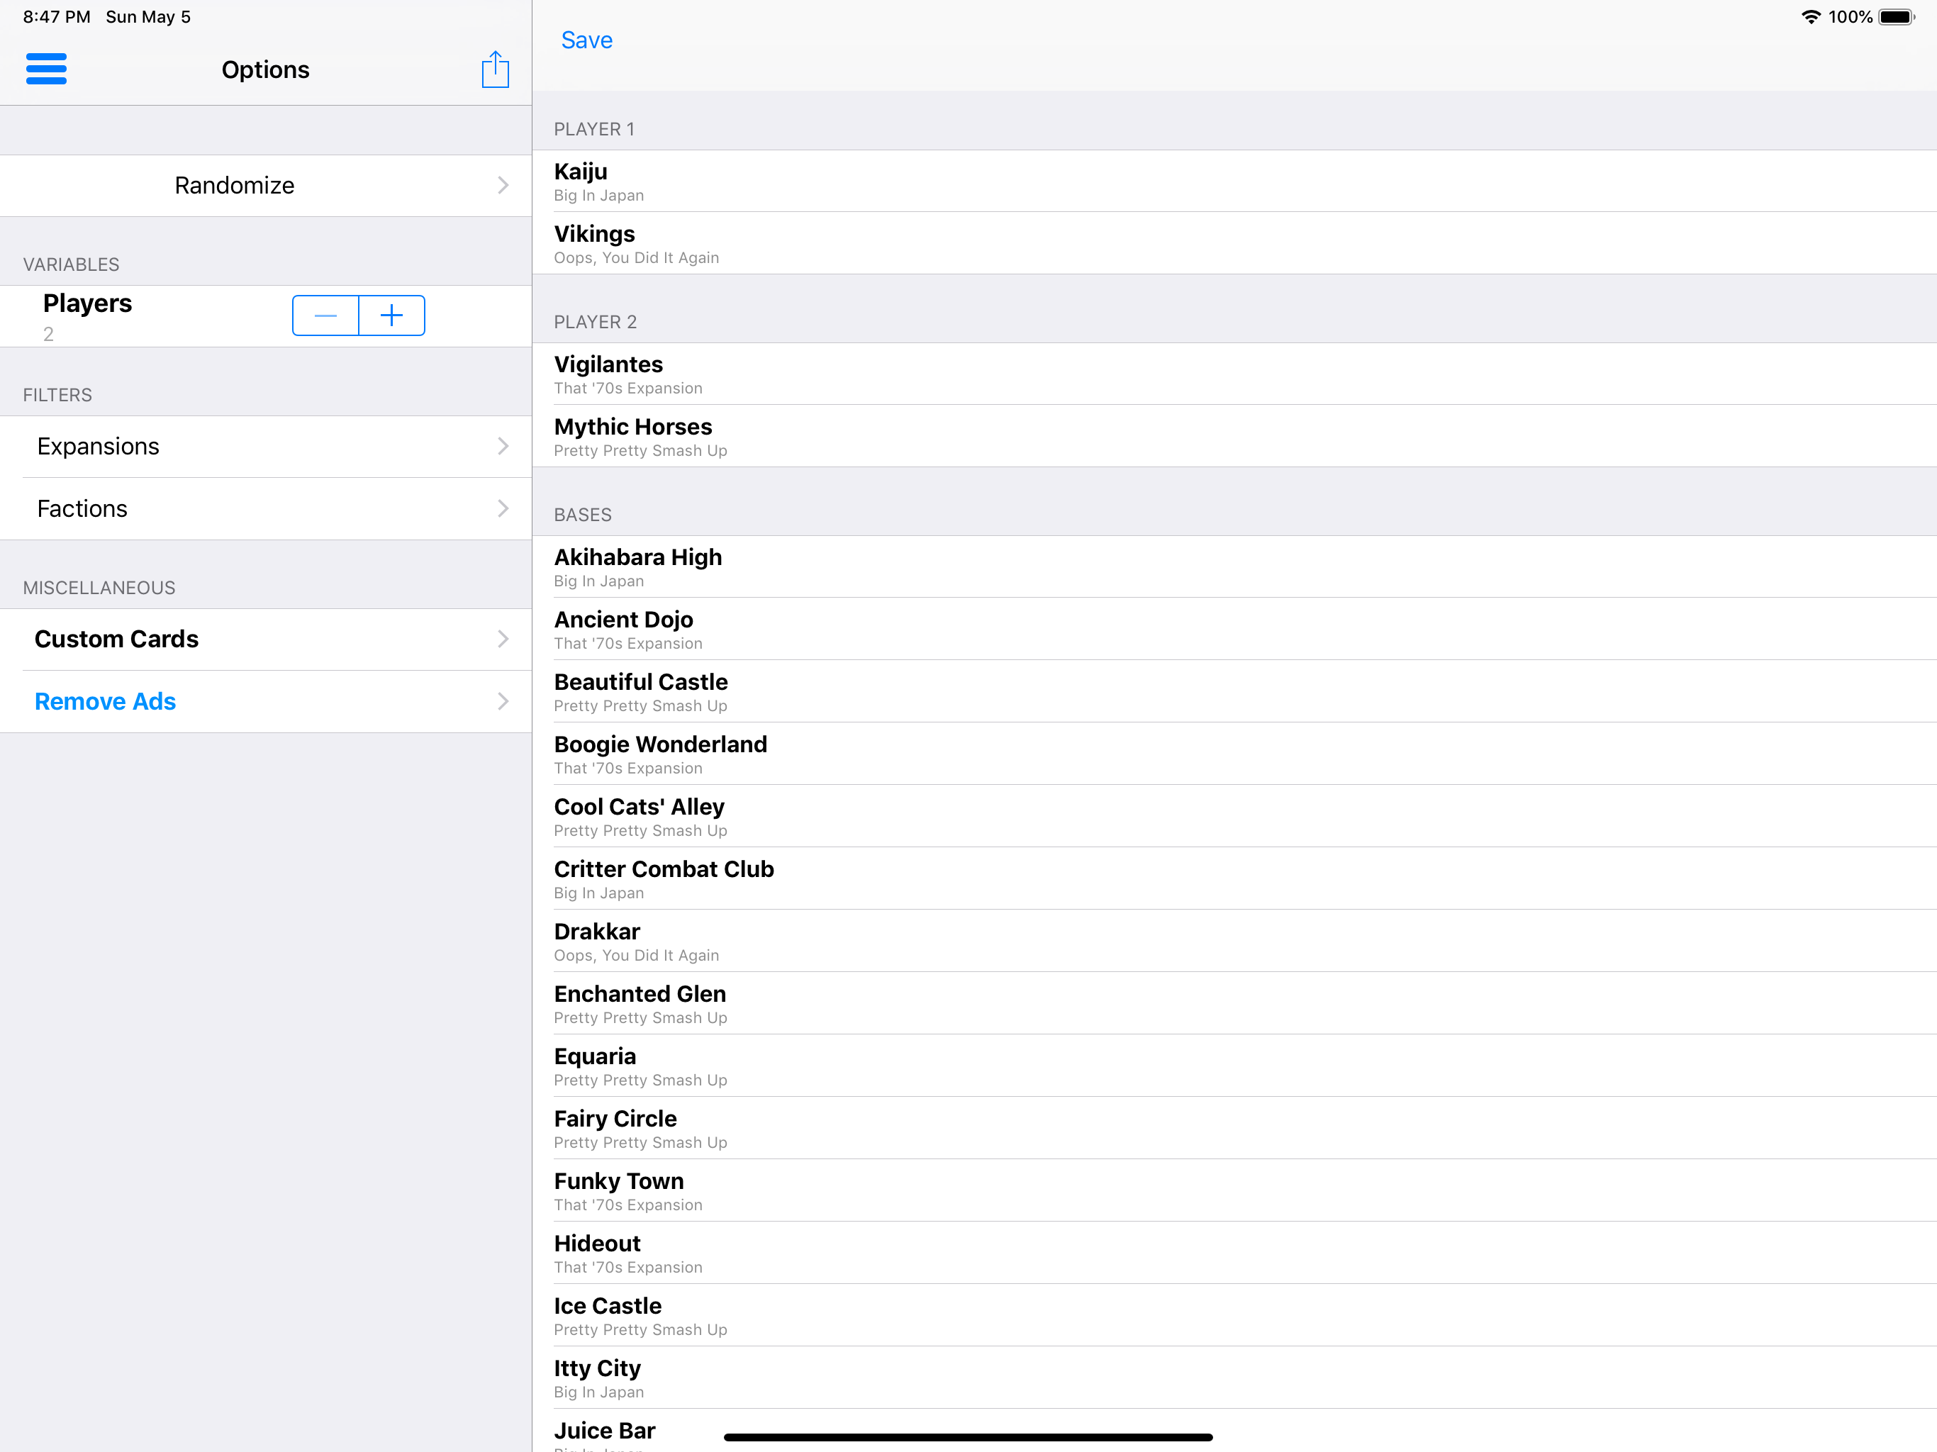Image resolution: width=1937 pixels, height=1452 pixels.
Task: Select the Fairy Circle base
Action: 1234,1128
